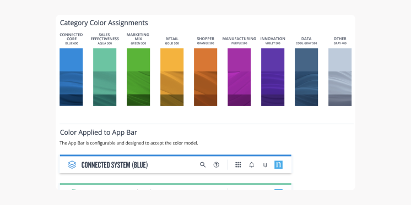
Task: Click the partially visible aqua app bar
Action: (x=176, y=186)
